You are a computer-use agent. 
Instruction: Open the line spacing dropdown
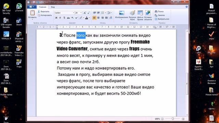pos(110,13)
